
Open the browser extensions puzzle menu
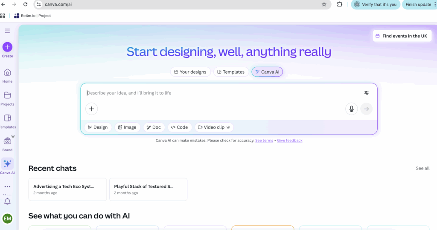(340, 4)
